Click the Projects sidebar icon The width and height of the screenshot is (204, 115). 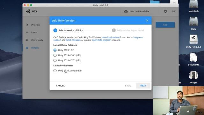tap(27, 25)
